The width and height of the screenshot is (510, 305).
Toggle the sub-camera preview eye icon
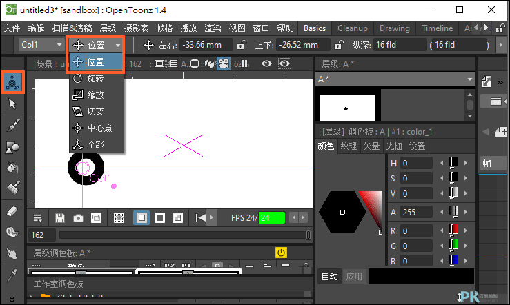click(284, 63)
